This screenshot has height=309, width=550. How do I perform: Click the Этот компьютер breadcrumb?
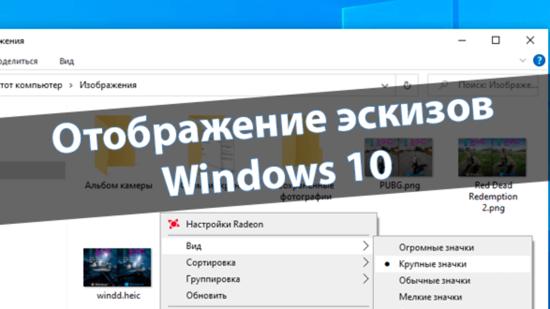point(31,85)
